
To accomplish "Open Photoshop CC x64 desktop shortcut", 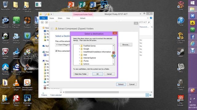I will pyautogui.click(x=27, y=100).
